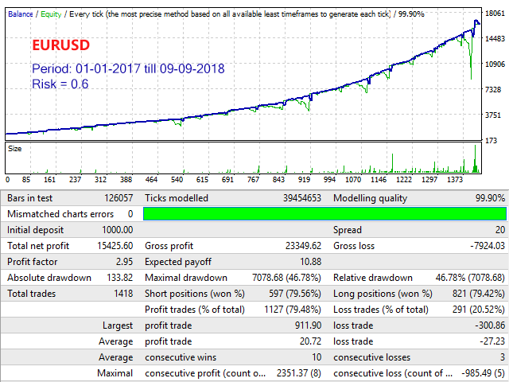
Task: Click x-axis tick label 312
Action: [x=100, y=180]
